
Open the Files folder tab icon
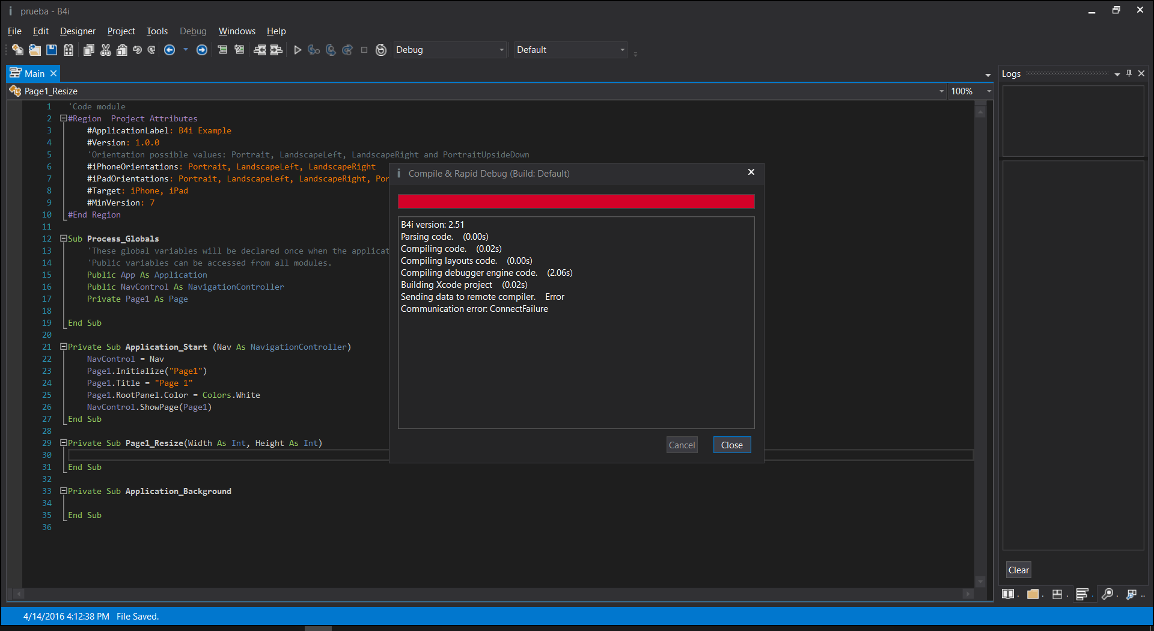pyautogui.click(x=1033, y=594)
